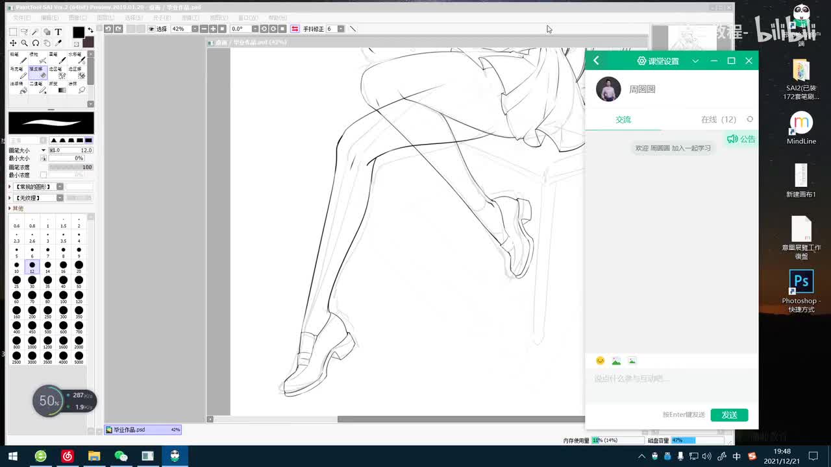Toggle the 最小浓度 checkbox
This screenshot has width=831, height=467.
coord(43,175)
